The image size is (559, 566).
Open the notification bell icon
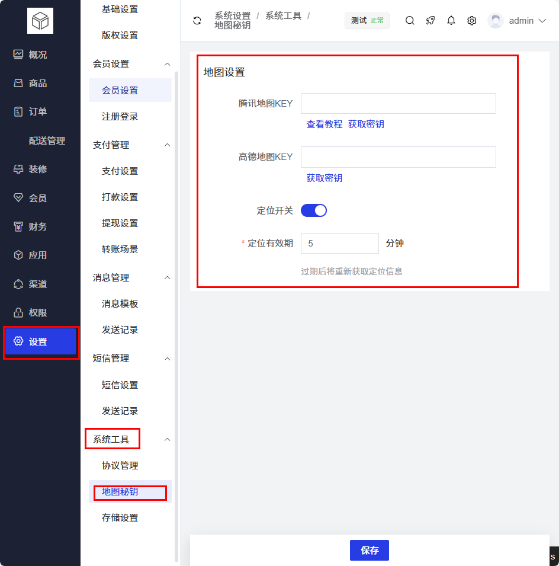pyautogui.click(x=451, y=21)
